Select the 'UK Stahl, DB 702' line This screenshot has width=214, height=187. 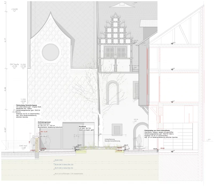(85, 128)
